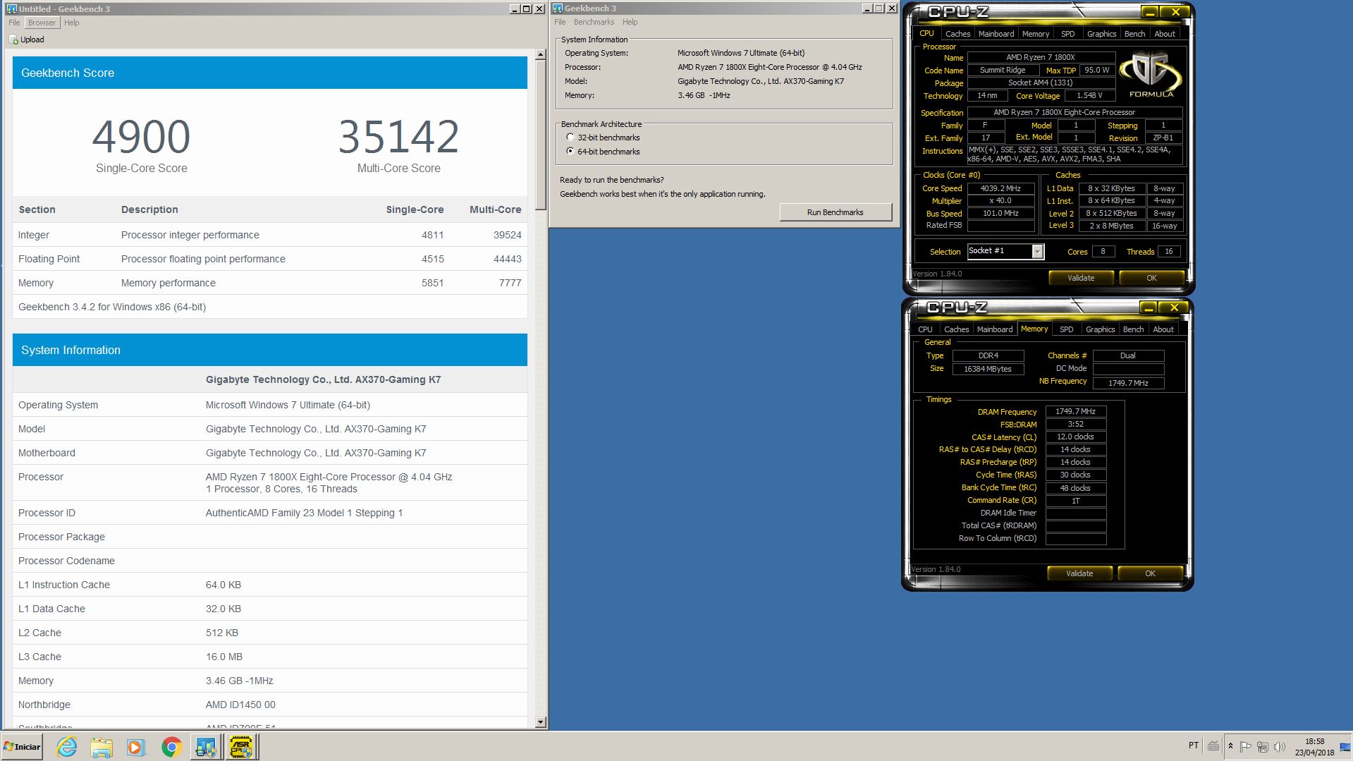Click the Floating Point row in results
The image size is (1353, 761).
click(269, 259)
